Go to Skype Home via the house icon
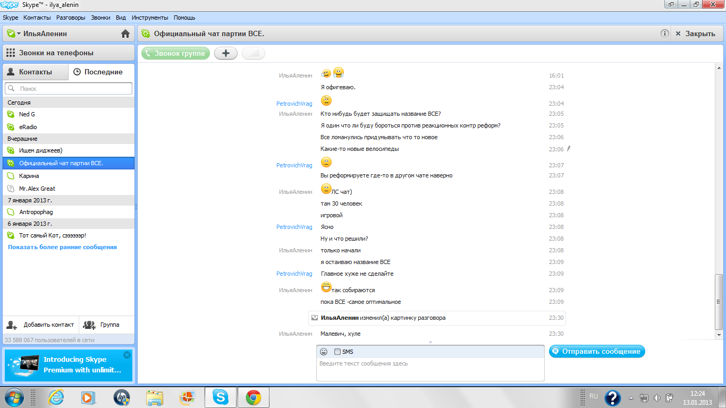The height and width of the screenshot is (408, 726). click(x=125, y=34)
